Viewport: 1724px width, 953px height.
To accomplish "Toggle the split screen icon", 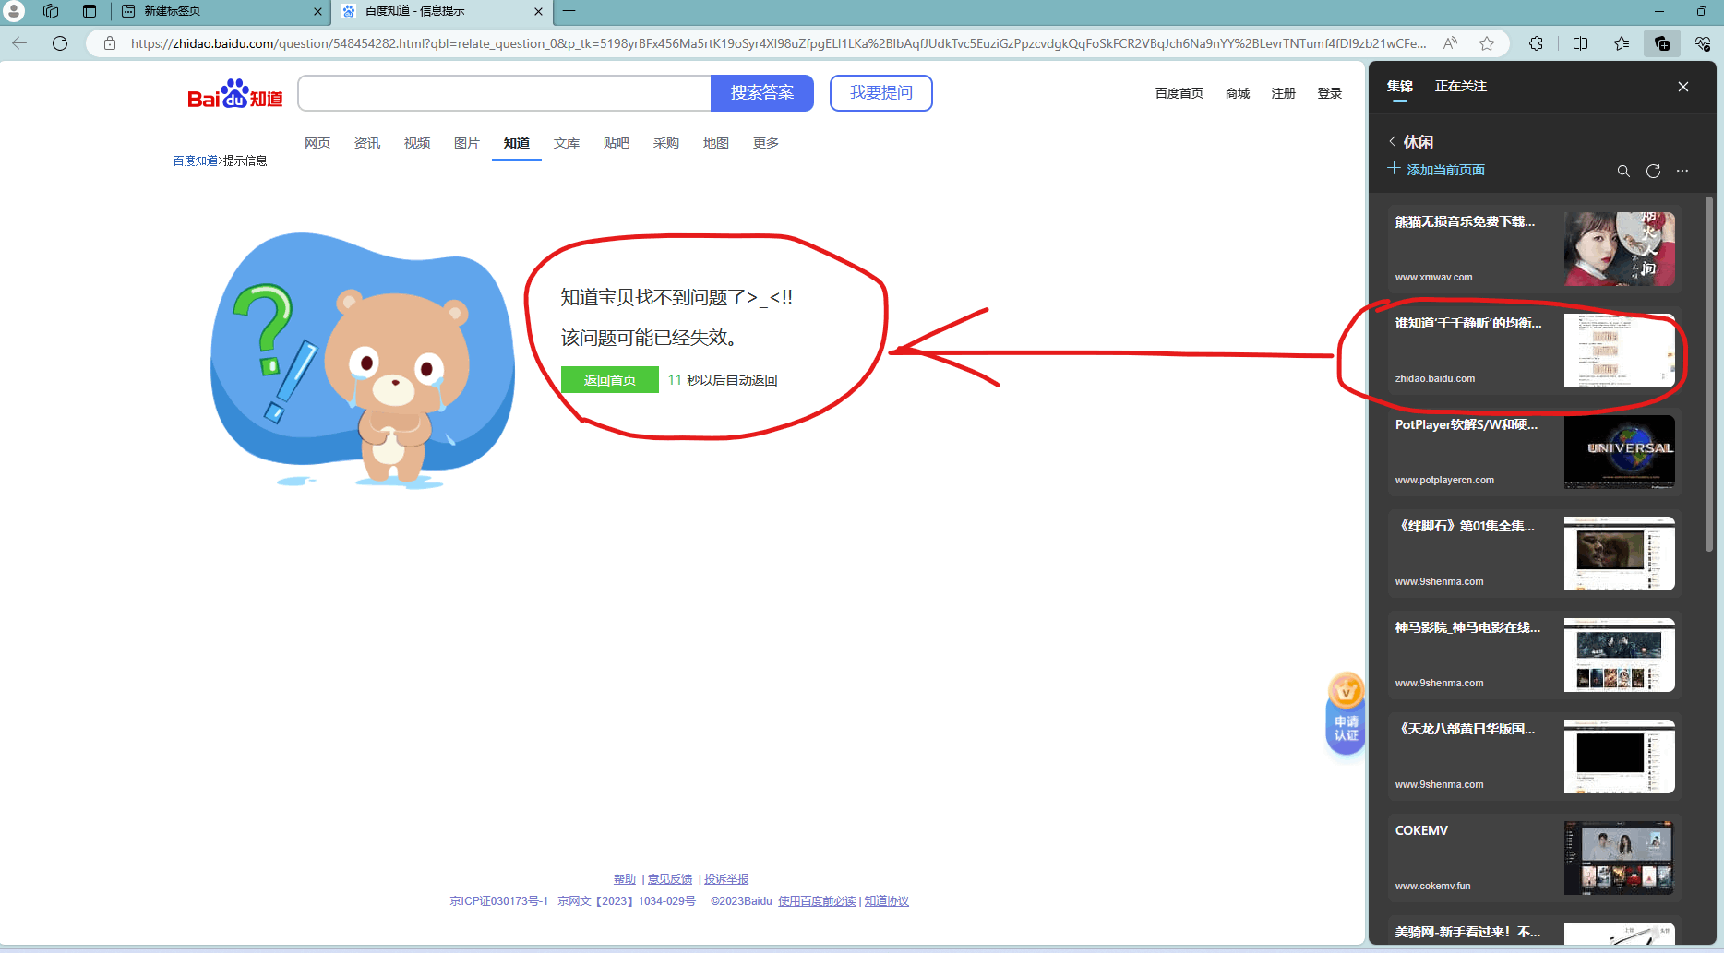I will [x=1580, y=43].
